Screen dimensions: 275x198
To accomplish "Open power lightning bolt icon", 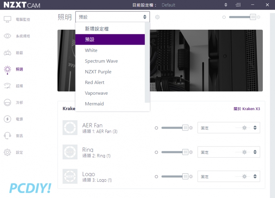I will coord(8,119).
